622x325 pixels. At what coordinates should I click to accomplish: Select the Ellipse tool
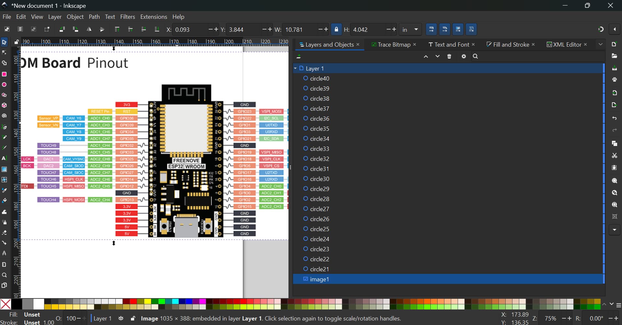pyautogui.click(x=4, y=85)
